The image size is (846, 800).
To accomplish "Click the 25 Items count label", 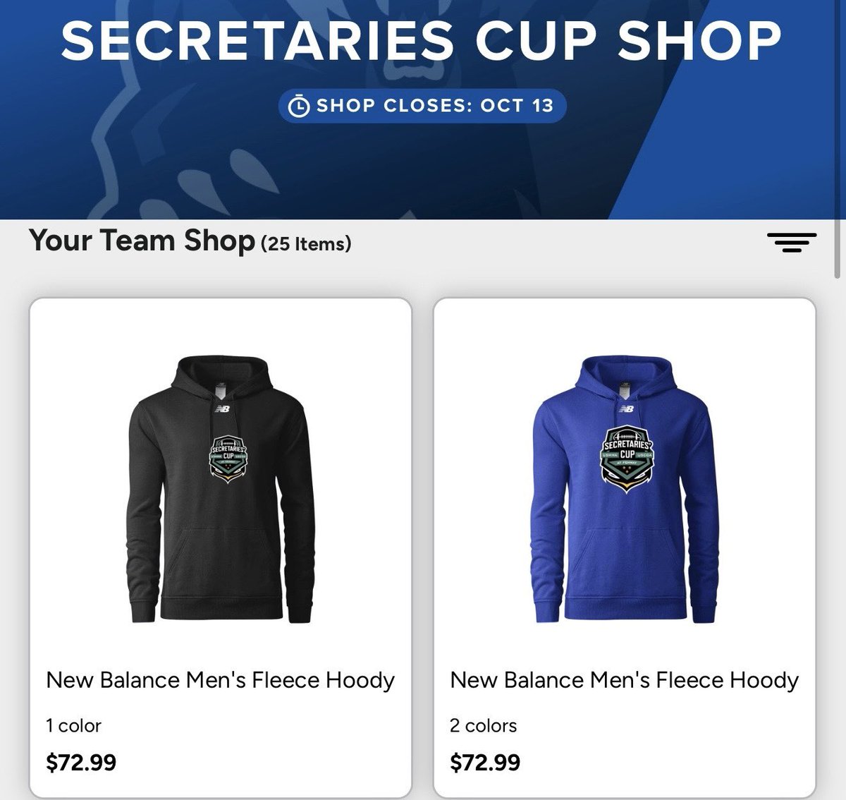I will (306, 244).
